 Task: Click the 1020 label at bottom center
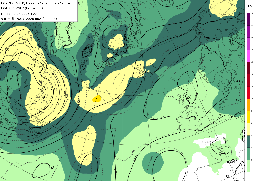tap(115, 172)
